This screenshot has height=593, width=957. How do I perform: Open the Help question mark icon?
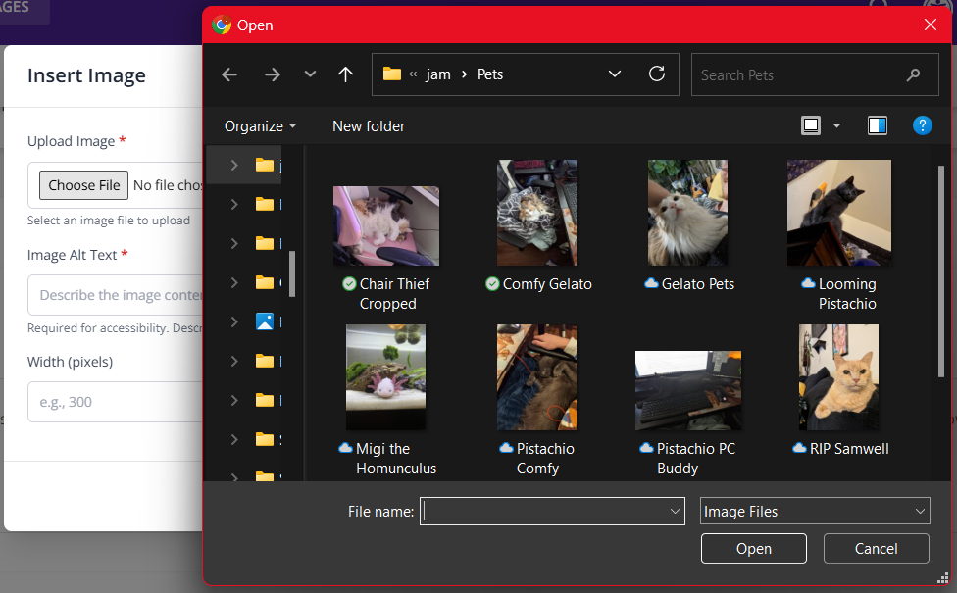click(922, 125)
